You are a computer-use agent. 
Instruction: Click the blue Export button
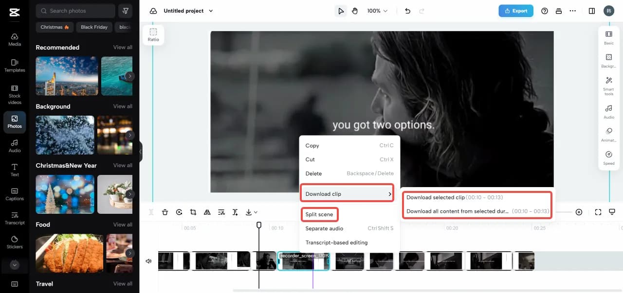515,11
